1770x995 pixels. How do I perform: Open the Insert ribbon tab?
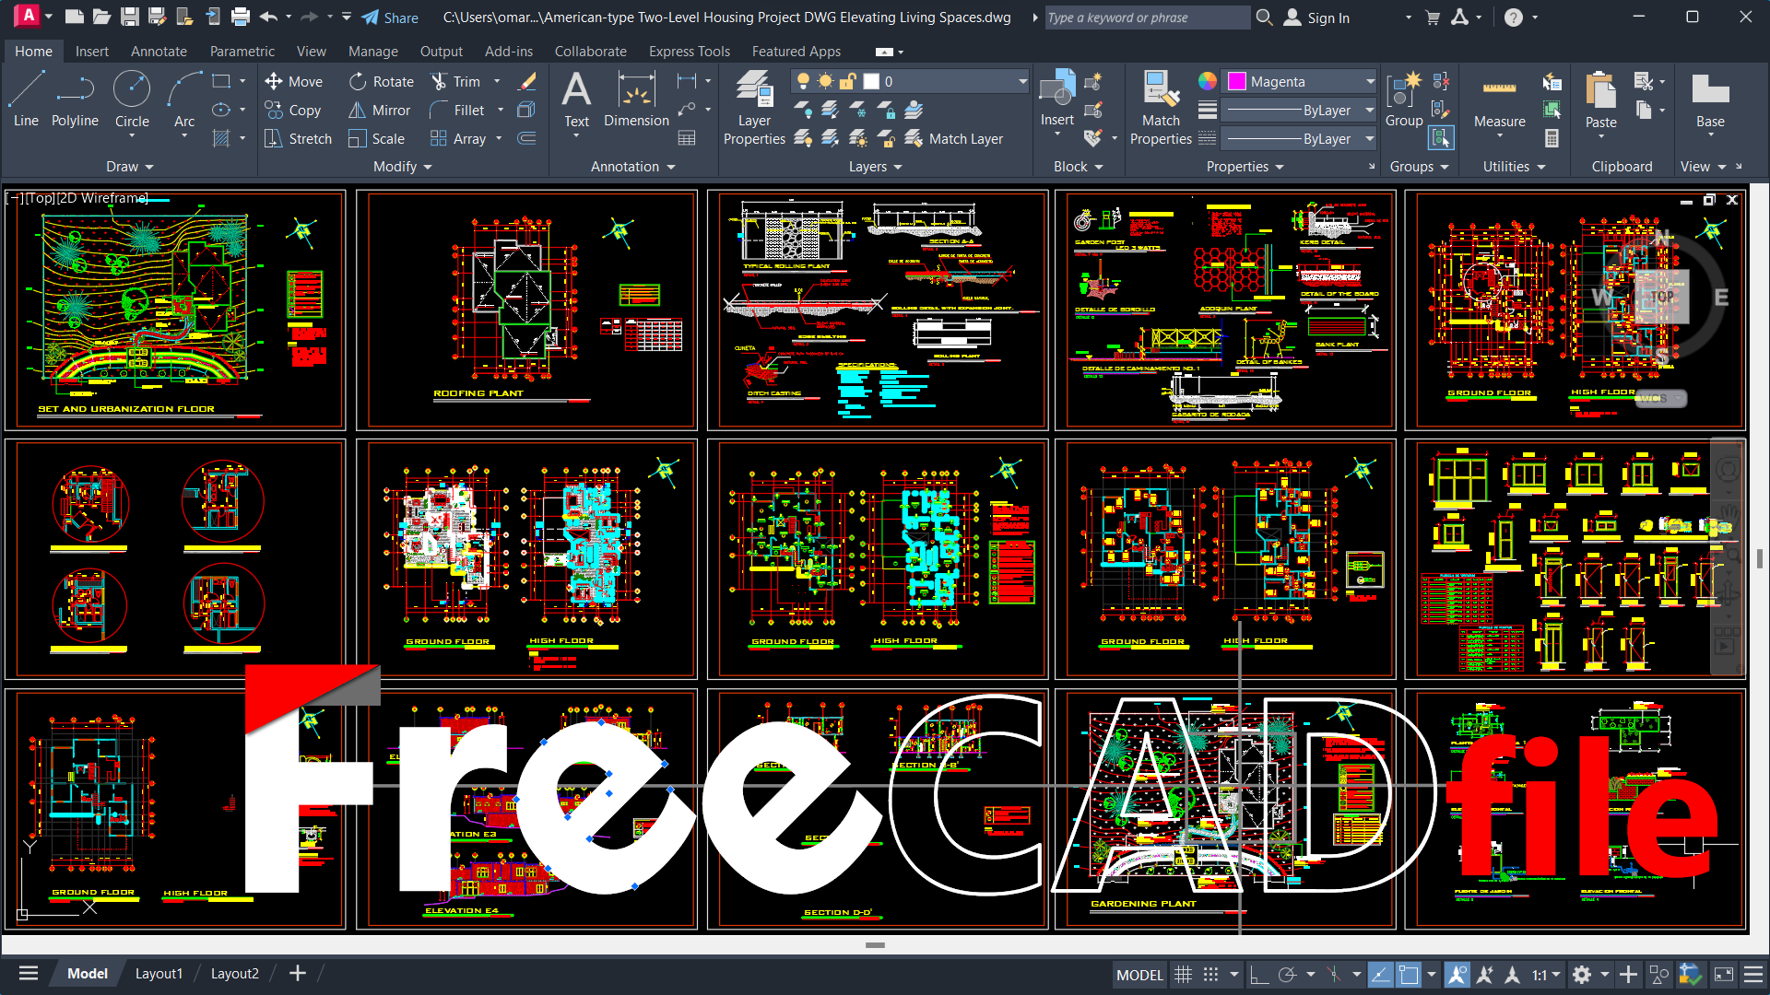click(x=91, y=52)
